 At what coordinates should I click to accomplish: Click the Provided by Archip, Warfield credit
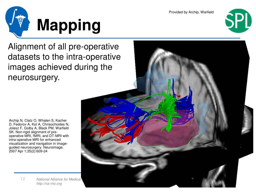tap(191, 12)
